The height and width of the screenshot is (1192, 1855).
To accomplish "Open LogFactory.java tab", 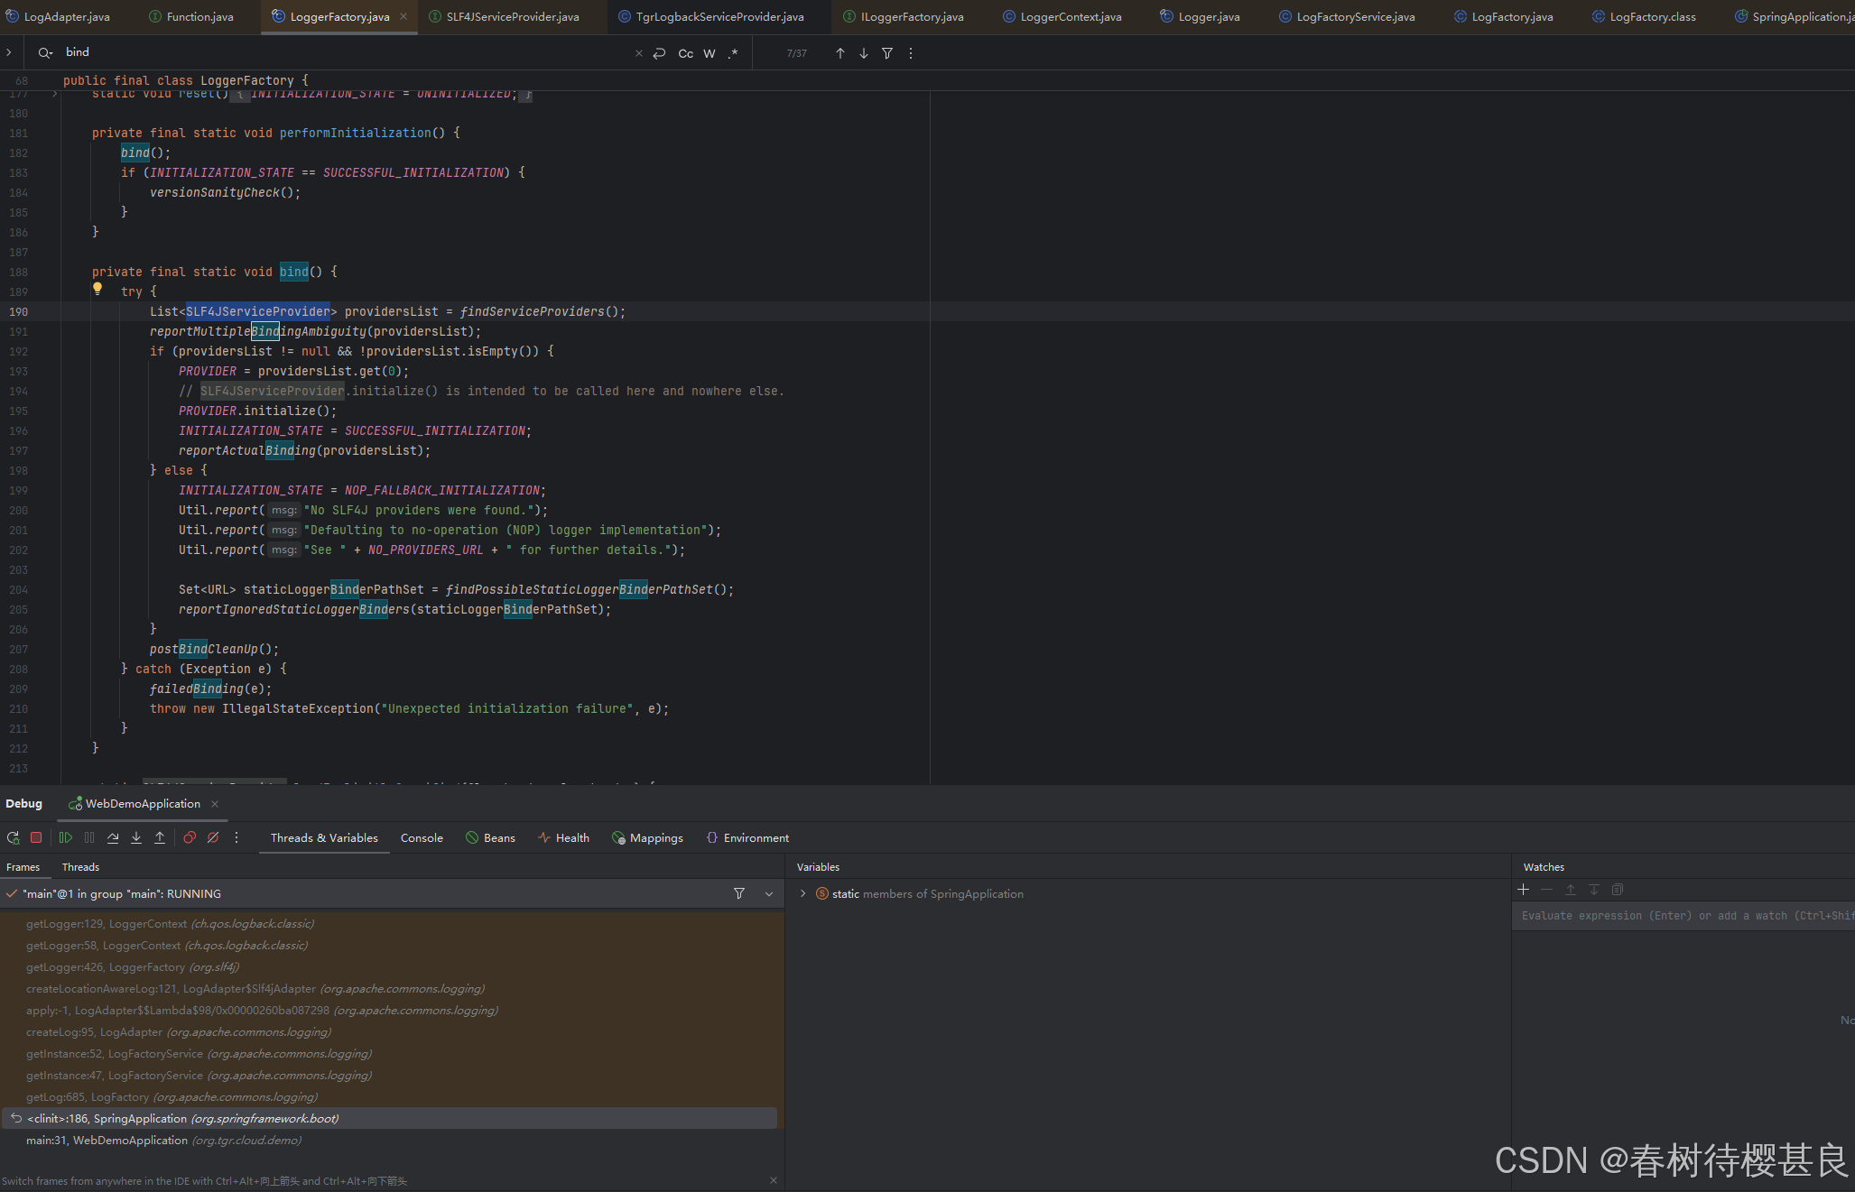I will (x=1503, y=16).
